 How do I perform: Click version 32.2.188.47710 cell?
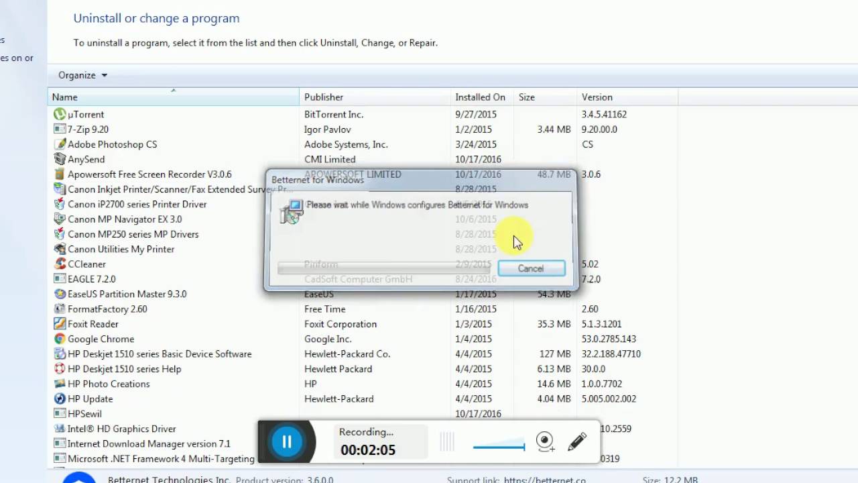611,354
